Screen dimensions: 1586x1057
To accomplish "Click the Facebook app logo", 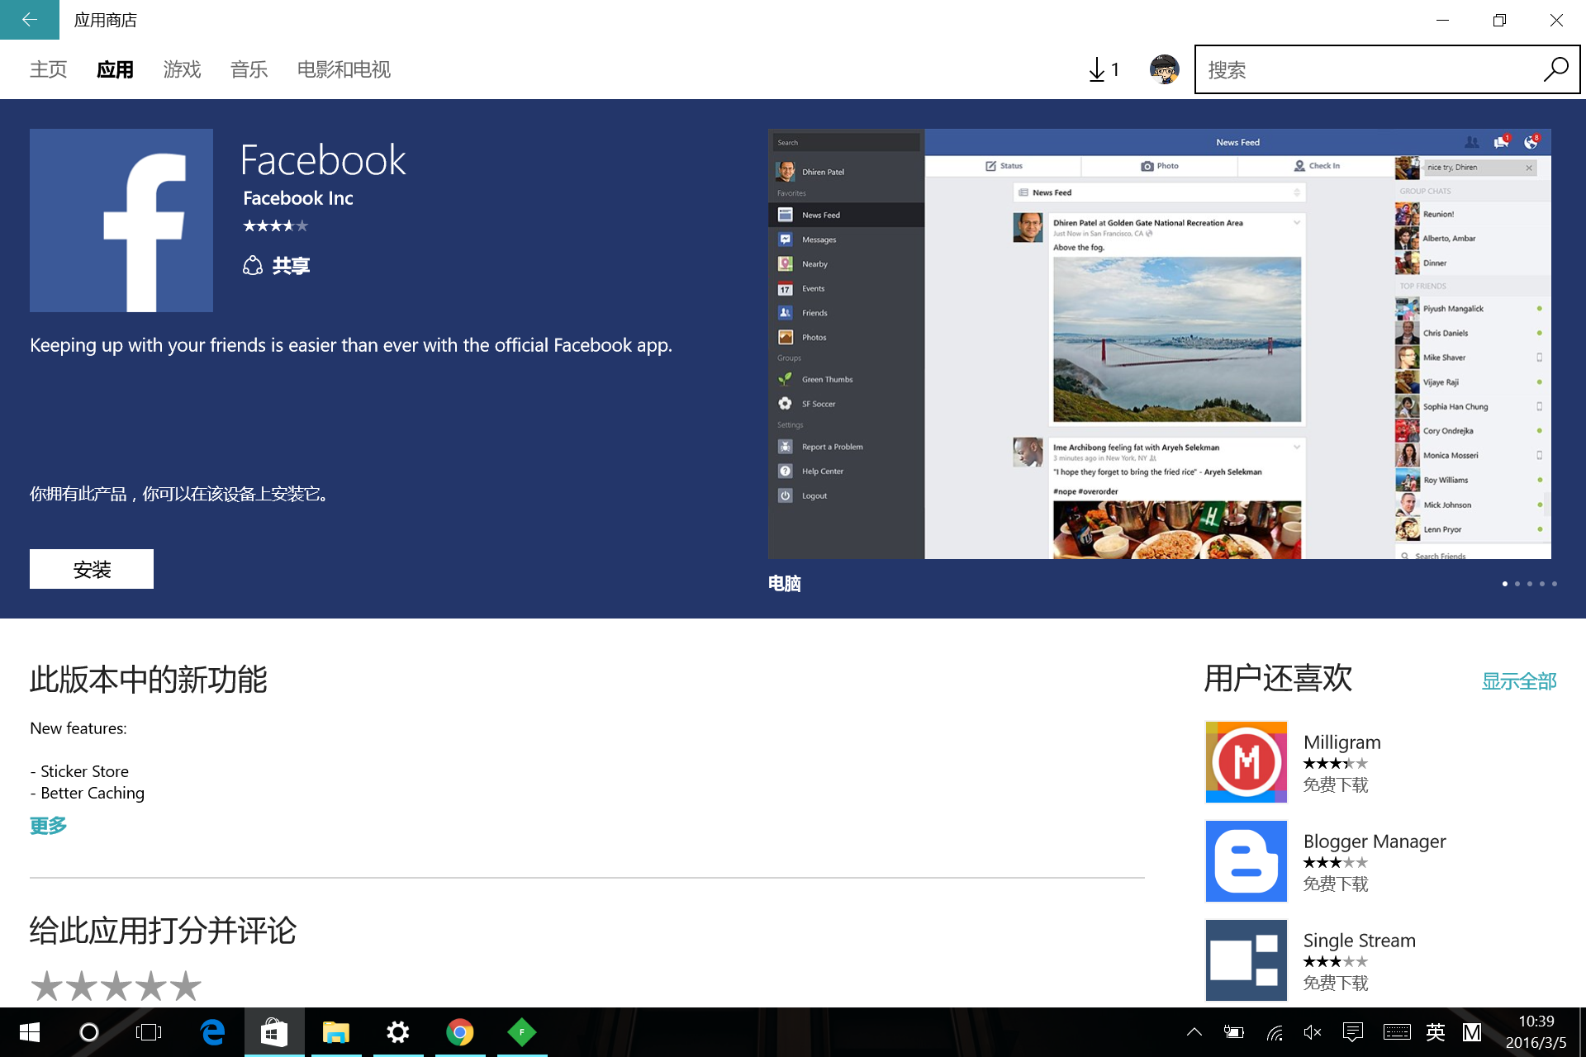I will 121,220.
